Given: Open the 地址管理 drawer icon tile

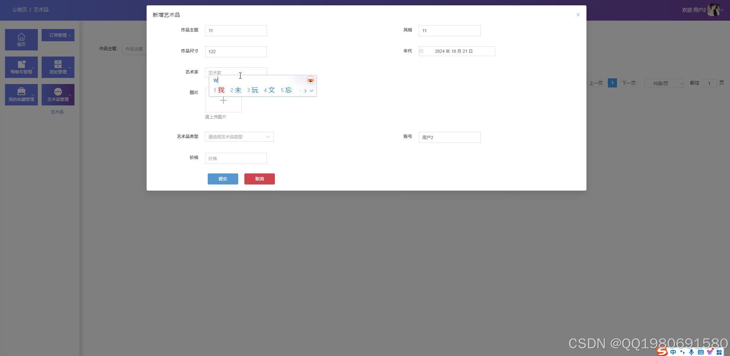Looking at the screenshot, I should tap(58, 67).
